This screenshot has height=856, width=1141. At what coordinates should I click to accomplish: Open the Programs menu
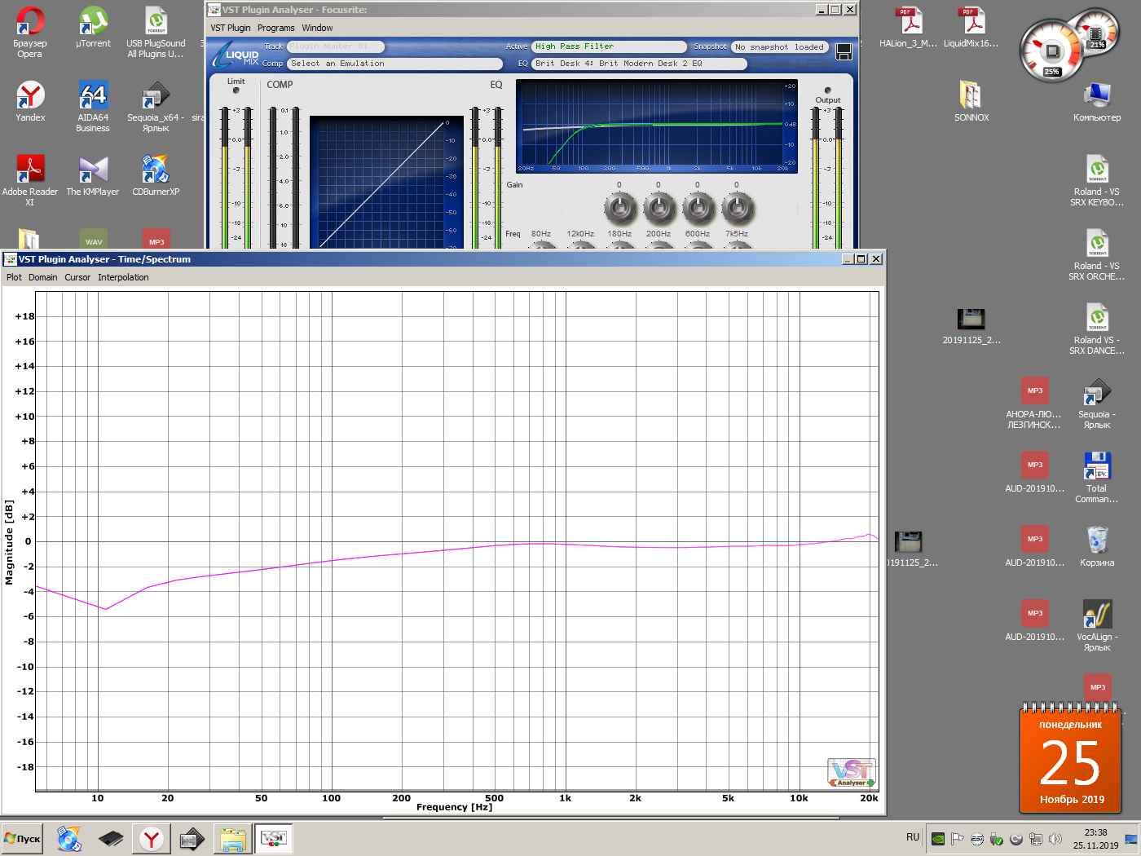275,28
